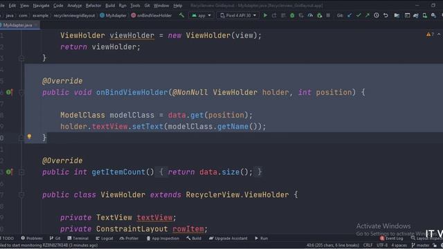443x249 pixels.
Task: Open the Profiler tool window
Action: (129, 238)
